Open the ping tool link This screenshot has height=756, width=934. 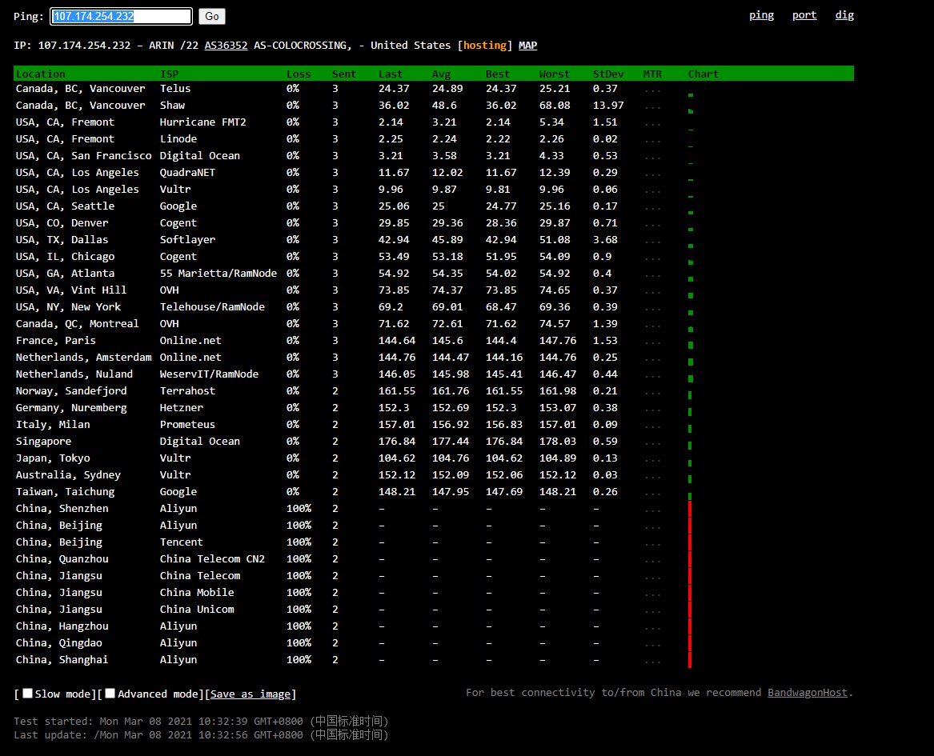click(x=761, y=15)
